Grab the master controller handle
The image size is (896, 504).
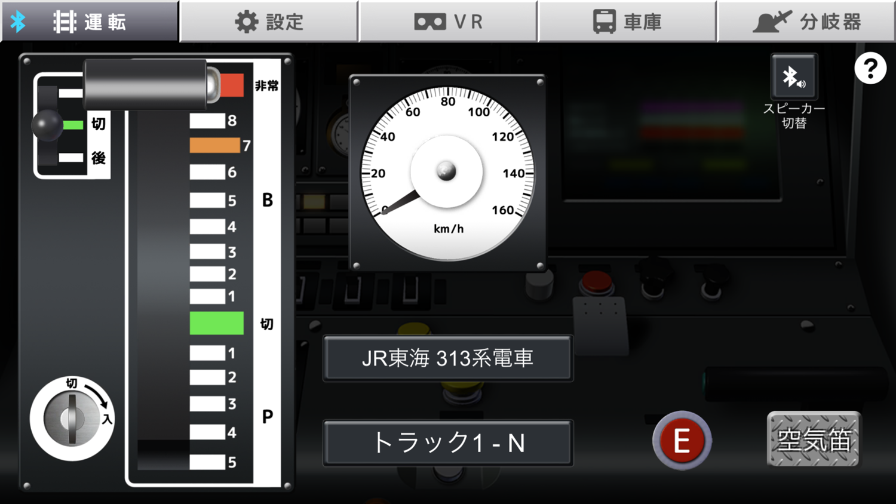point(152,85)
